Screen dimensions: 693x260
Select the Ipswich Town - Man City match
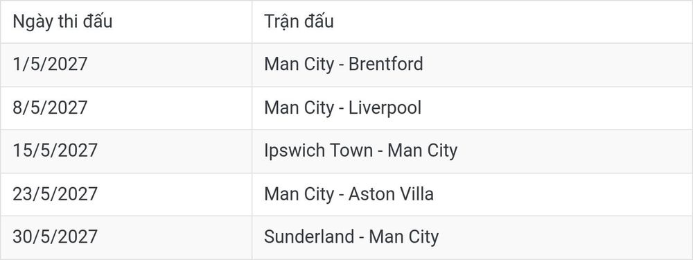[360, 151]
